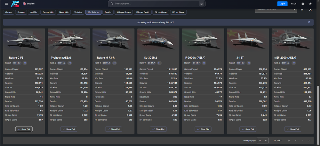Show Plot for EF-2000 (AESA)

coord(293,129)
